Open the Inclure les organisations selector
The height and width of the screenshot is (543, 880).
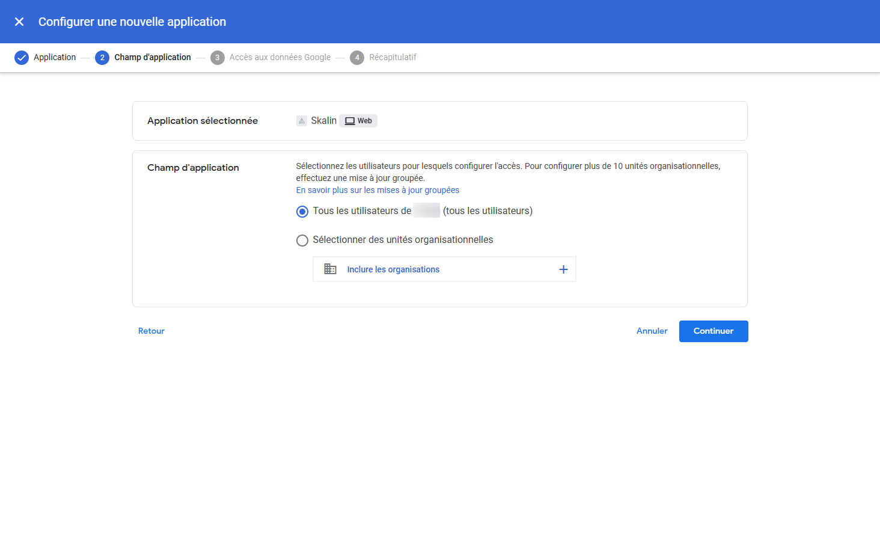[x=393, y=269]
